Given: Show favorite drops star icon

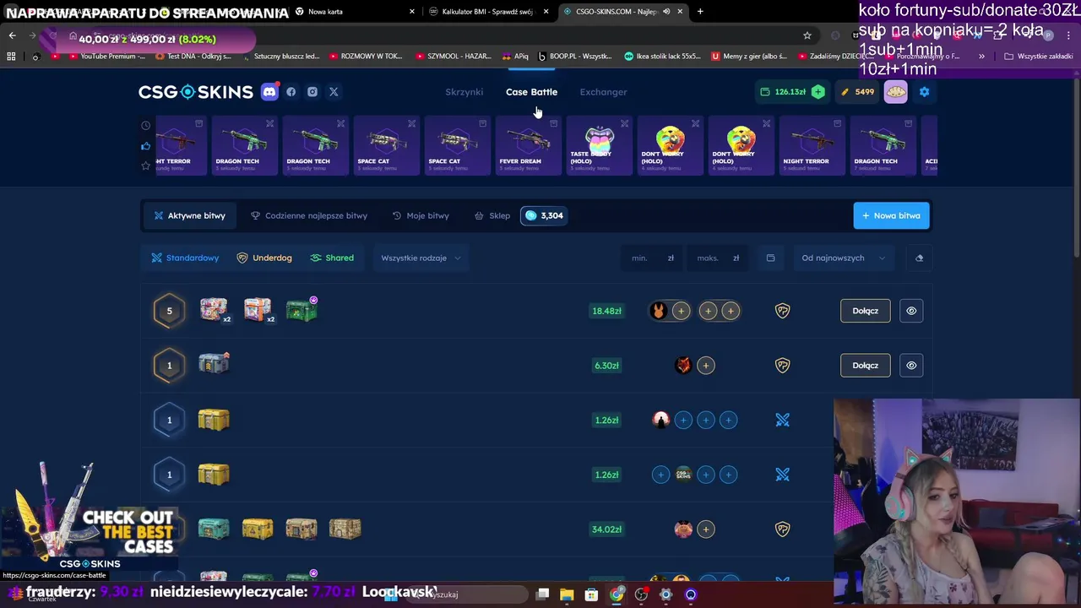Looking at the screenshot, I should [x=145, y=166].
